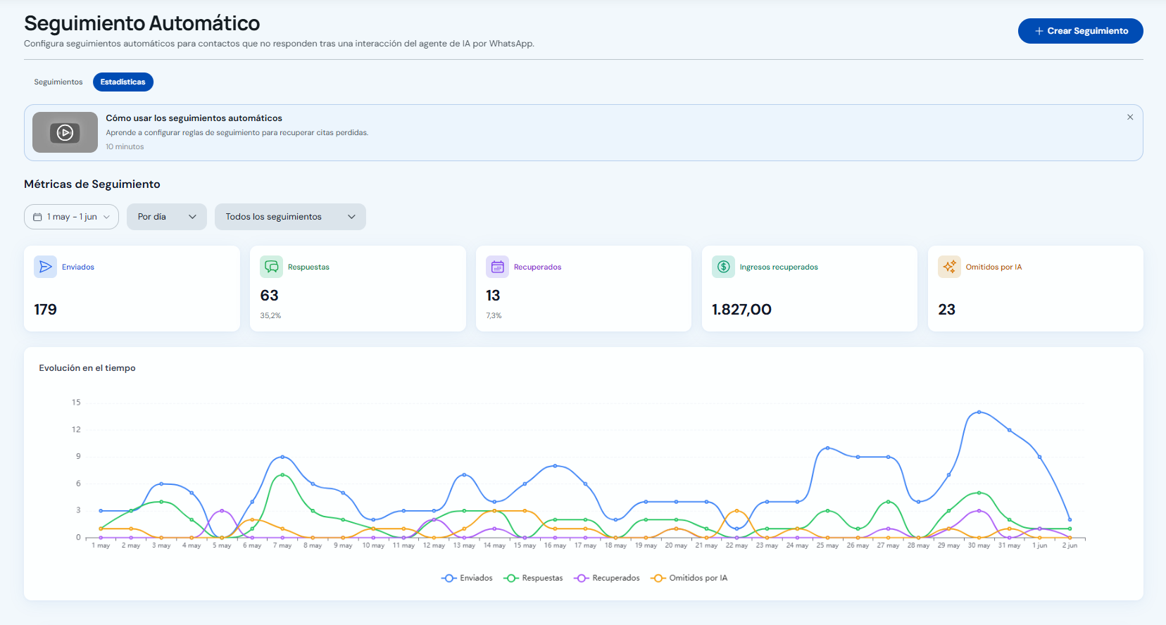Switch to the Seguimientos tab
This screenshot has width=1166, height=625.
[x=58, y=82]
